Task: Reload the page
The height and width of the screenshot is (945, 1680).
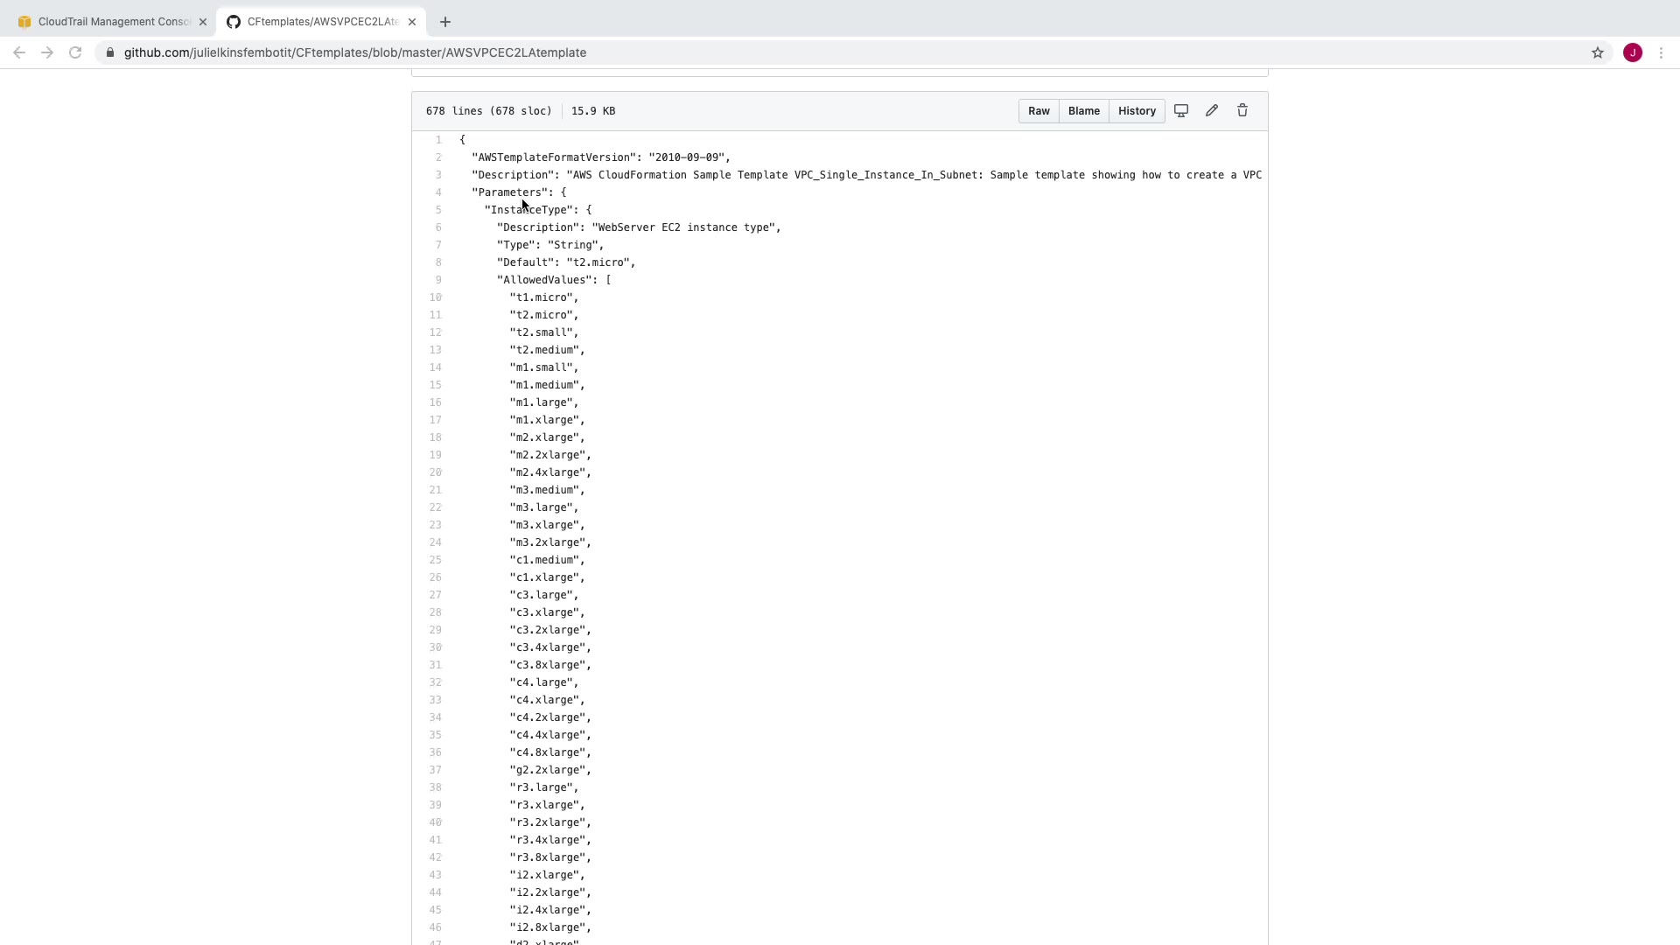Action: coord(75,53)
